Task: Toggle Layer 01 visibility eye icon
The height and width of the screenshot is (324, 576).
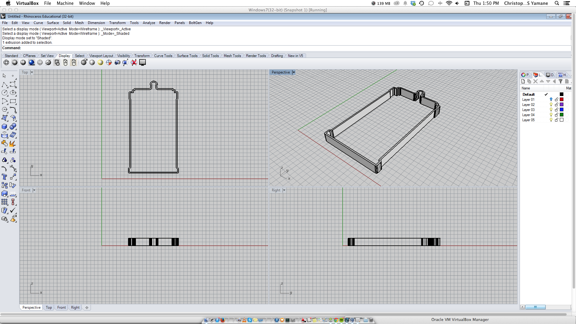Action: (551, 99)
